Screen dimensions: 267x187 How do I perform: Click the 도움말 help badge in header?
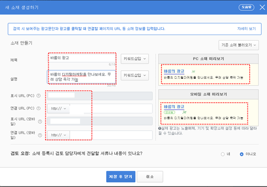click(x=247, y=8)
